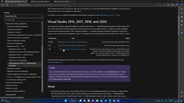
Task: Open the Redistributing Visual C++ Files link
Action: (x=109, y=15)
